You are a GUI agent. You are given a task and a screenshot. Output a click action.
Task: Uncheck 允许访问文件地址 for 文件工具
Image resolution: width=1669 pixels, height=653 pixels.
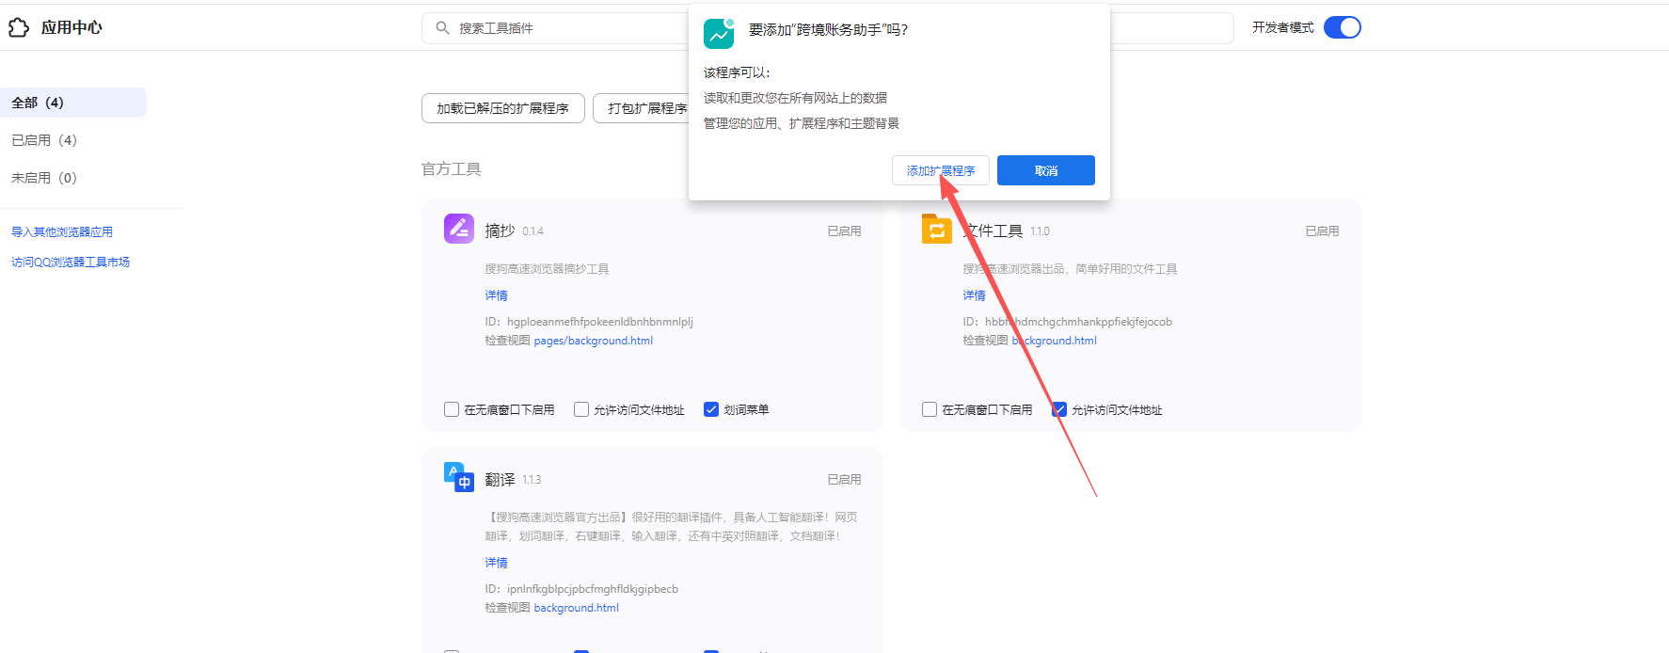pos(1059,409)
